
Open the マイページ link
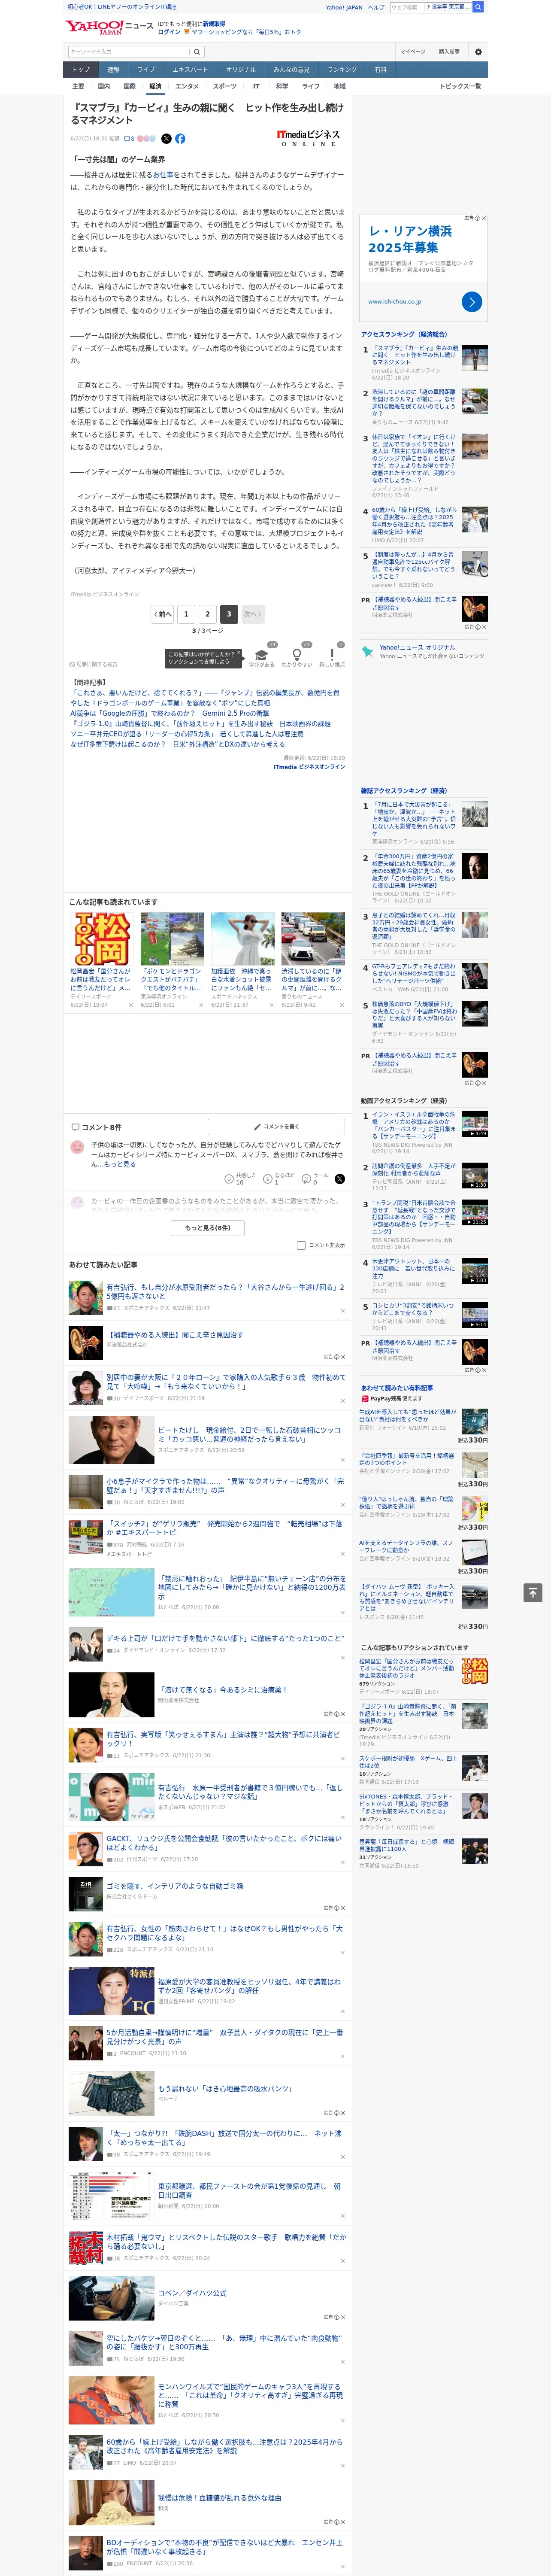tap(413, 52)
